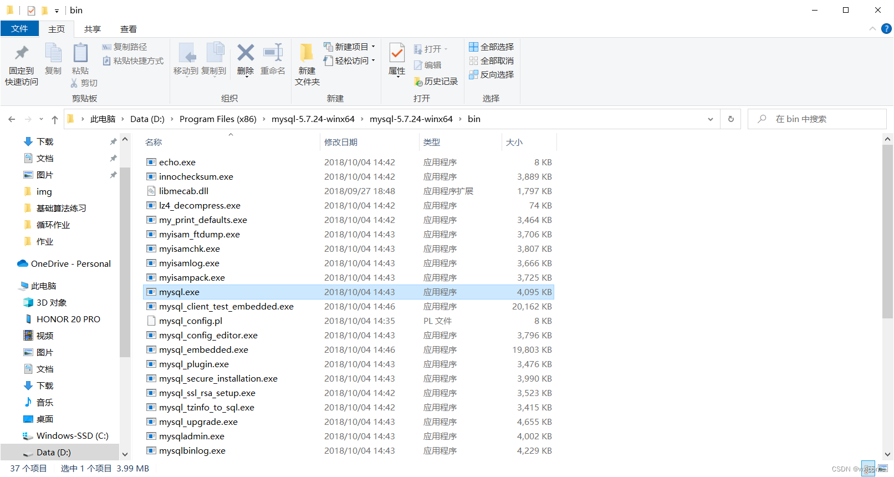Click the Copy To icon
The width and height of the screenshot is (894, 477).
pyautogui.click(x=214, y=53)
